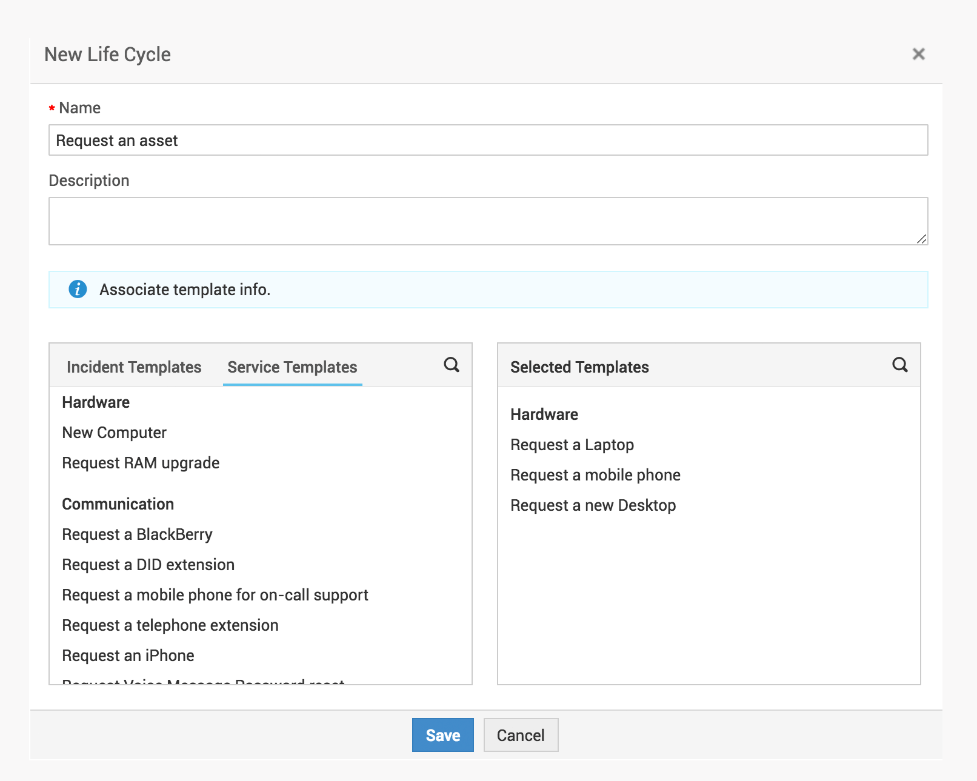Click the Name input field

(x=488, y=141)
